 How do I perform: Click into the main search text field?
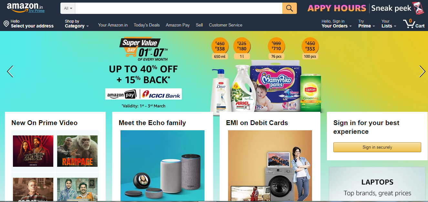(179, 8)
